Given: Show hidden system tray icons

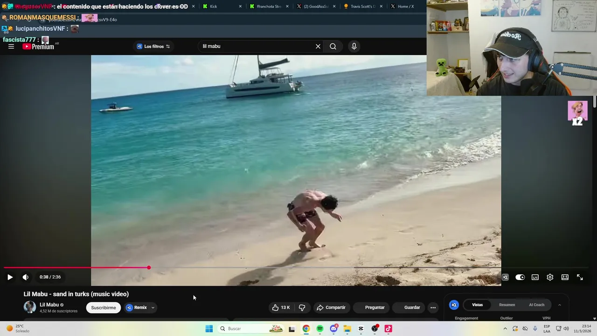Looking at the screenshot, I should point(505,329).
